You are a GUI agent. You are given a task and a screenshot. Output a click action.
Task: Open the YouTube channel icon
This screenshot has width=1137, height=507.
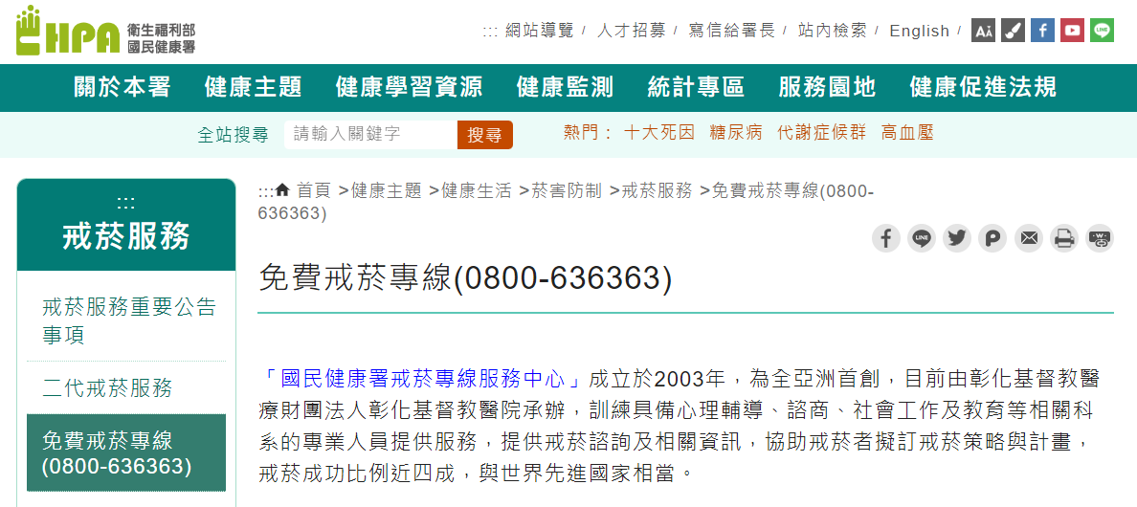coord(1073,30)
